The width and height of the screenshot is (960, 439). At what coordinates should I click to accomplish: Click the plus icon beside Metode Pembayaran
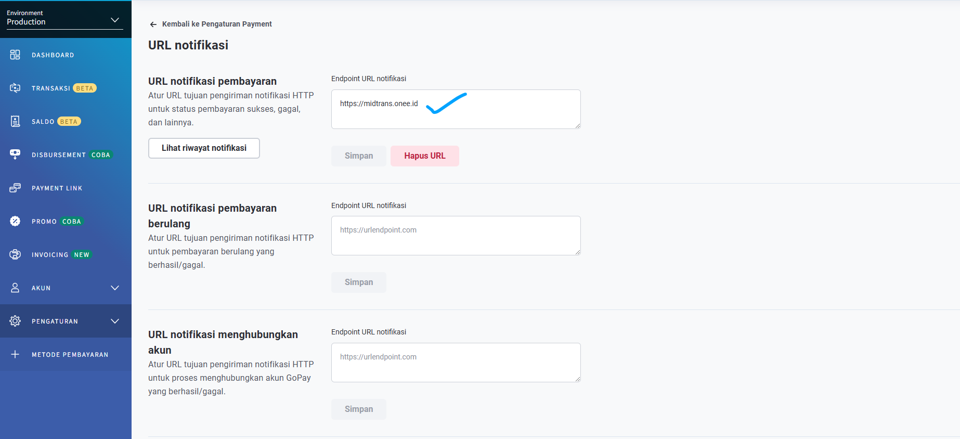pos(15,354)
